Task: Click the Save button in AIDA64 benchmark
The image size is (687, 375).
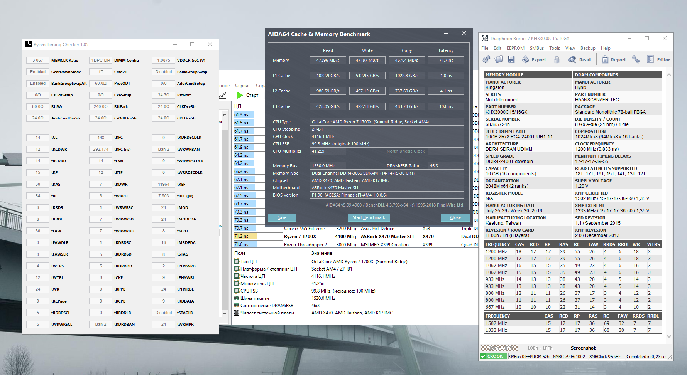Action: coord(282,217)
